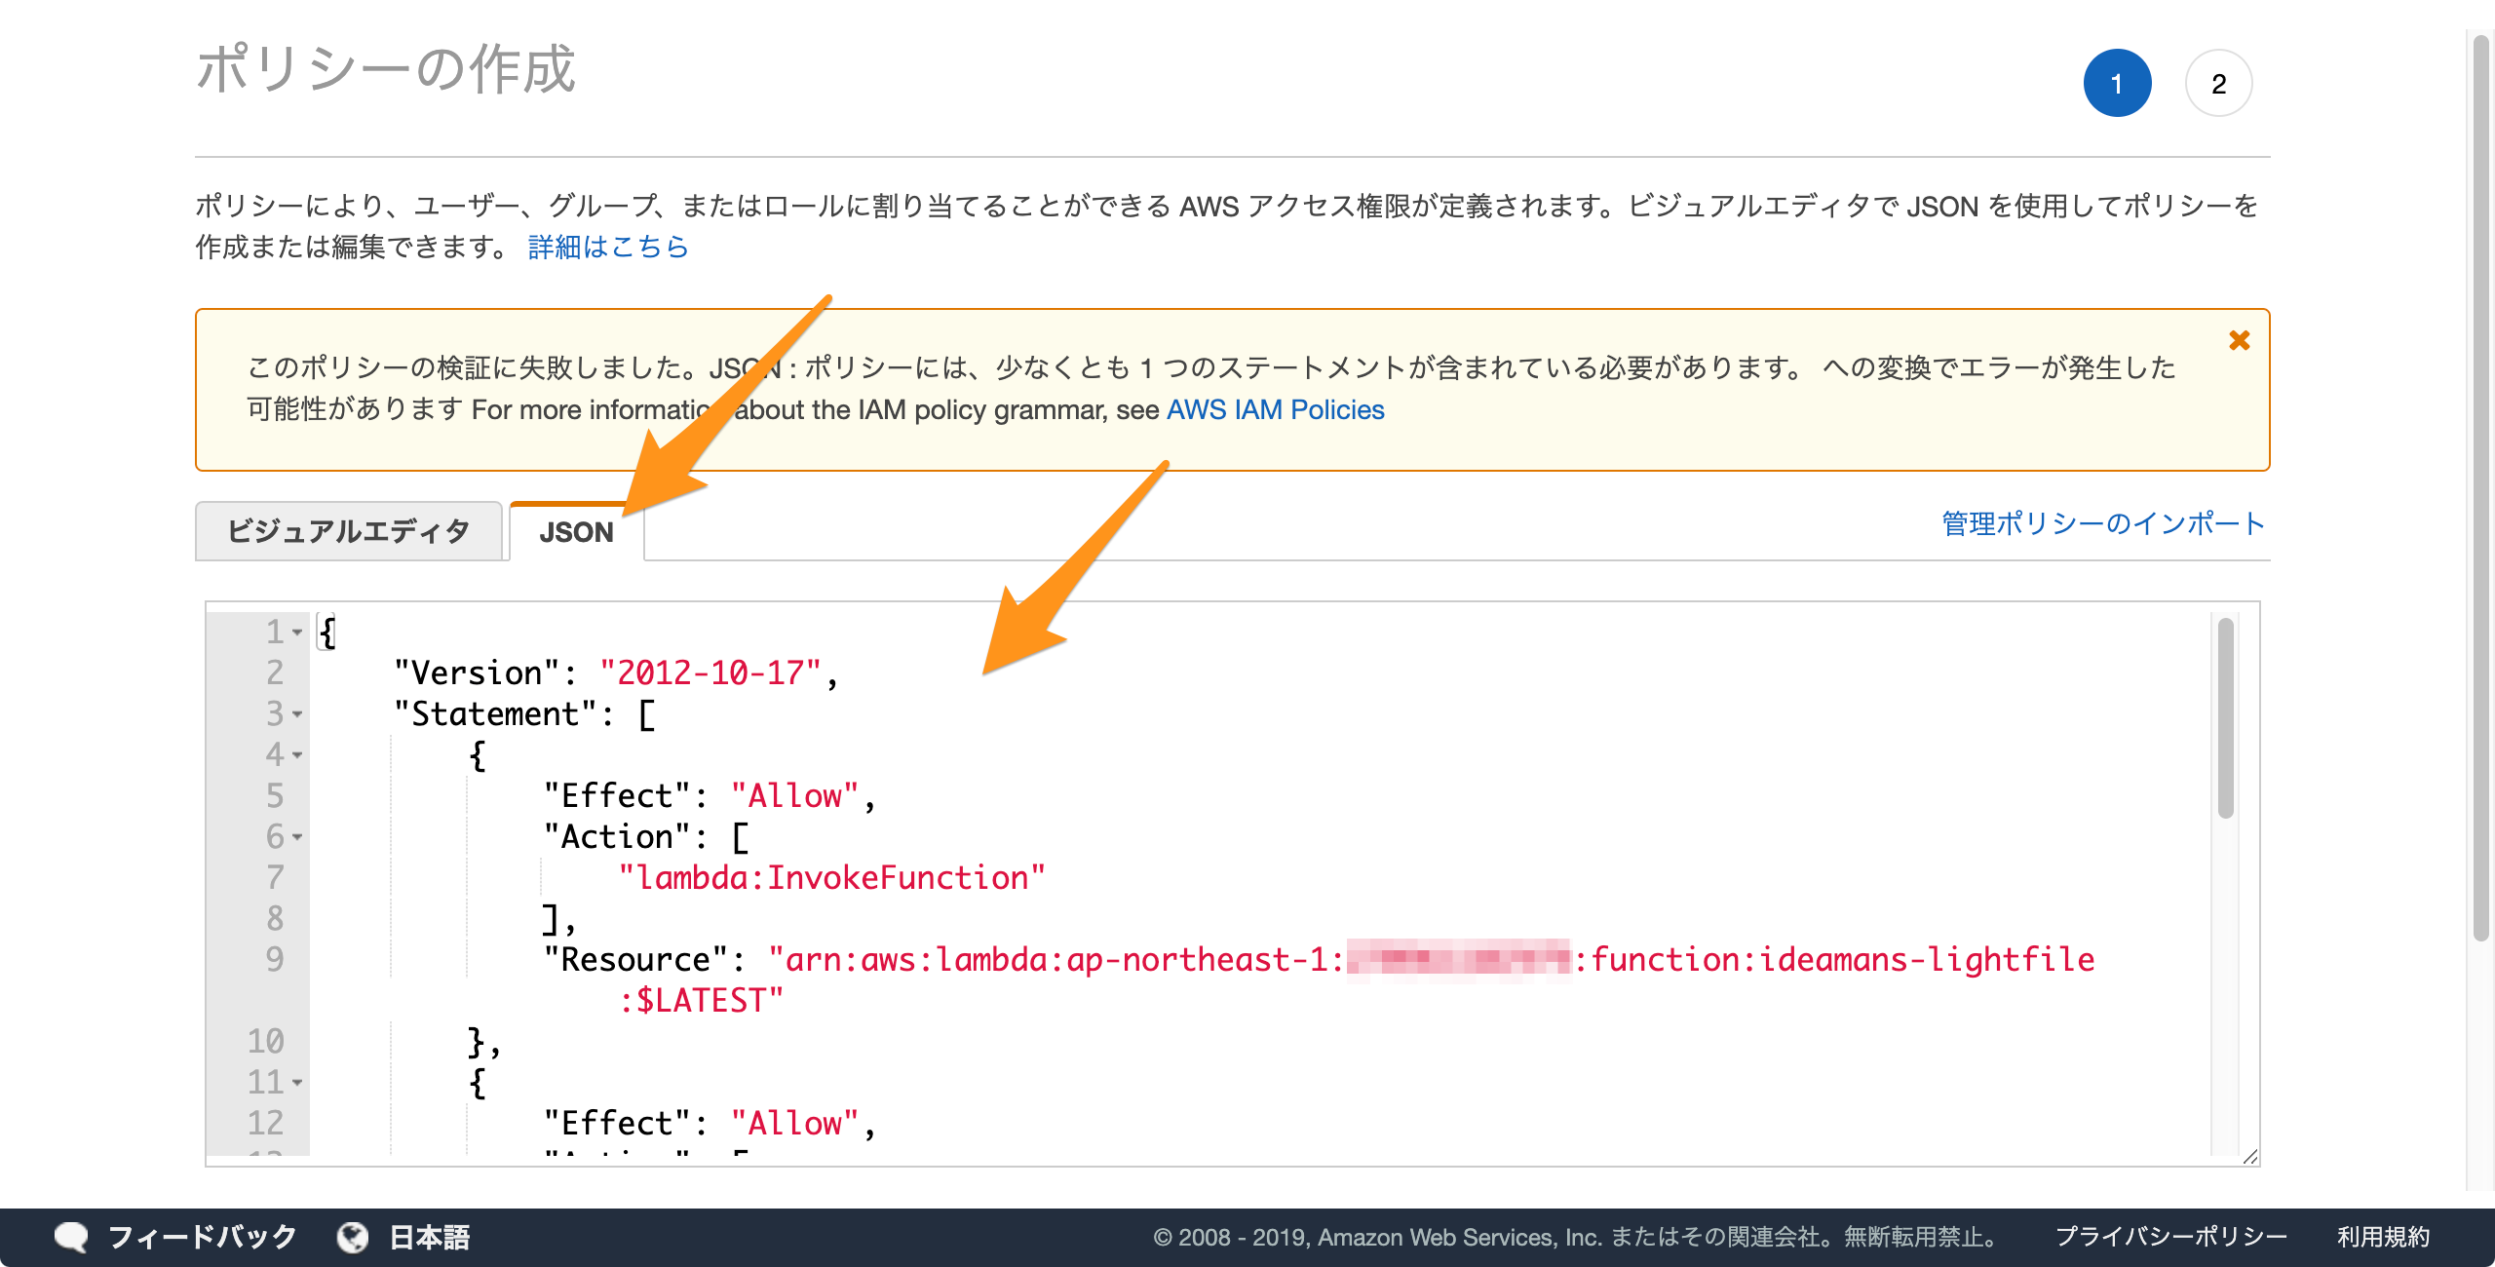Image resolution: width=2495 pixels, height=1267 pixels.
Task: Dismiss the validation error alert with X
Action: point(2239,340)
